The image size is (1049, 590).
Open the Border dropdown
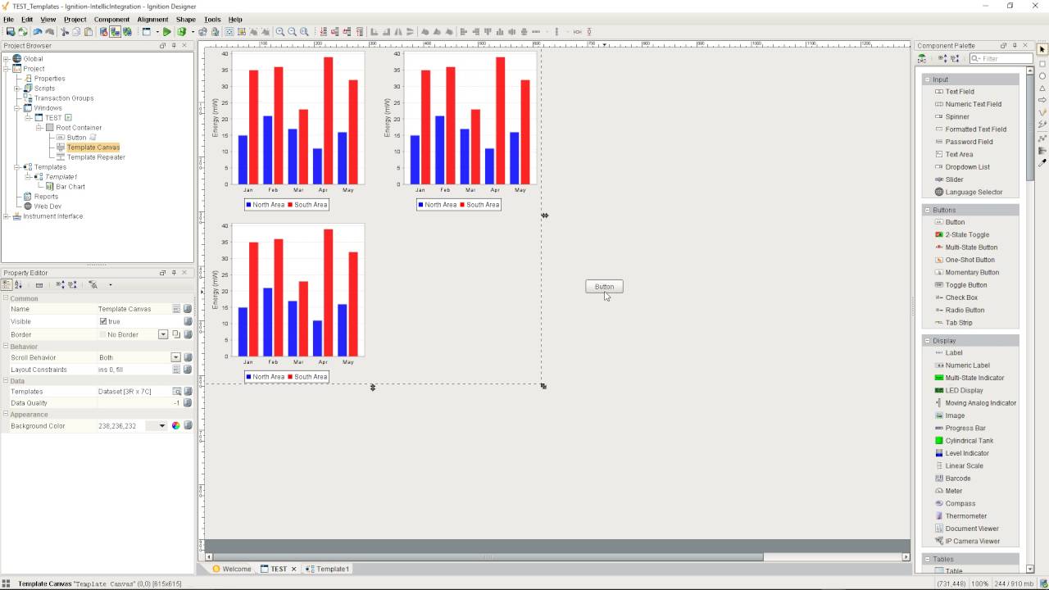(x=163, y=334)
